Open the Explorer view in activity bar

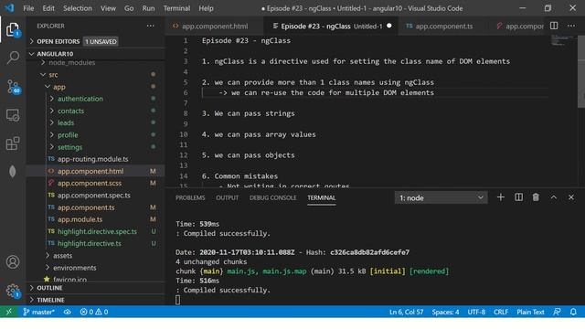click(x=13, y=29)
